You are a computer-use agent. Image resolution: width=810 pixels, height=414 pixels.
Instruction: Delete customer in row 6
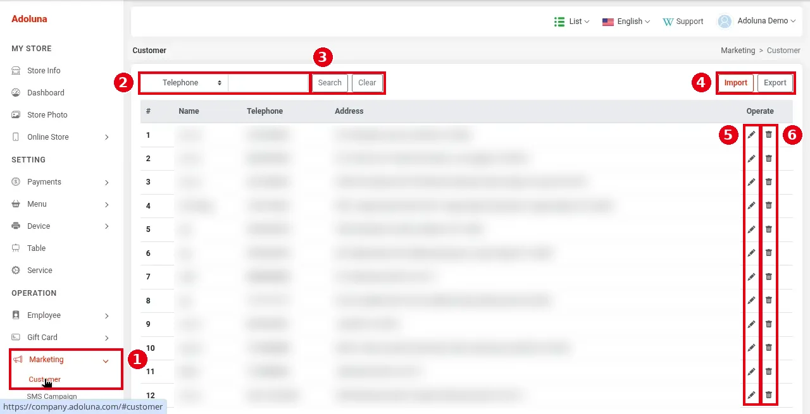click(x=769, y=253)
